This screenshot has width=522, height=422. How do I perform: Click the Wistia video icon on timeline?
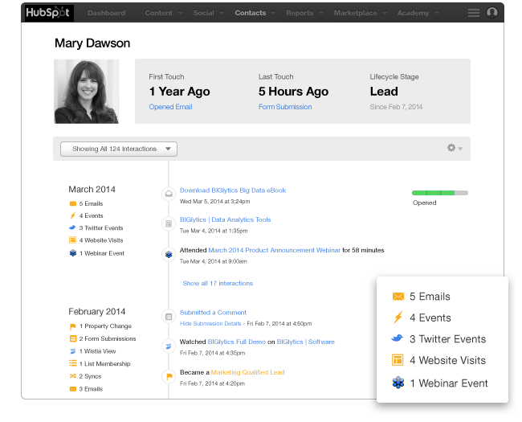169,346
